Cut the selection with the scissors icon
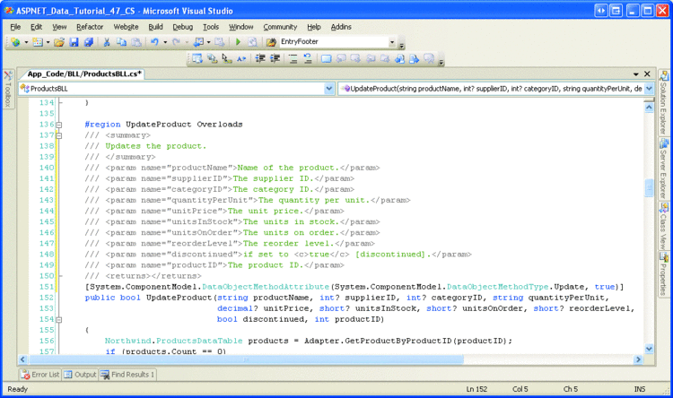Image resolution: width=673 pixels, height=398 pixels. pos(107,42)
